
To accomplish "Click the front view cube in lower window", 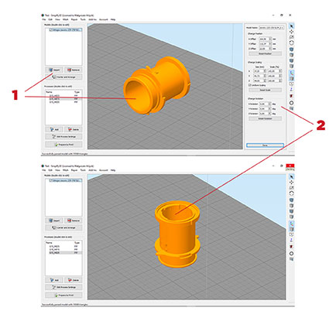I will (291, 211).
